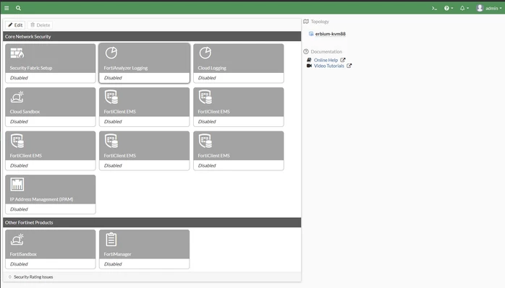Select the IP Address Management (IPAM) label
Image resolution: width=505 pixels, height=288 pixels.
(41, 200)
